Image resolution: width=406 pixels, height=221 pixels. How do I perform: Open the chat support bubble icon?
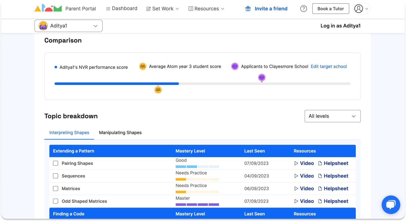point(391,204)
